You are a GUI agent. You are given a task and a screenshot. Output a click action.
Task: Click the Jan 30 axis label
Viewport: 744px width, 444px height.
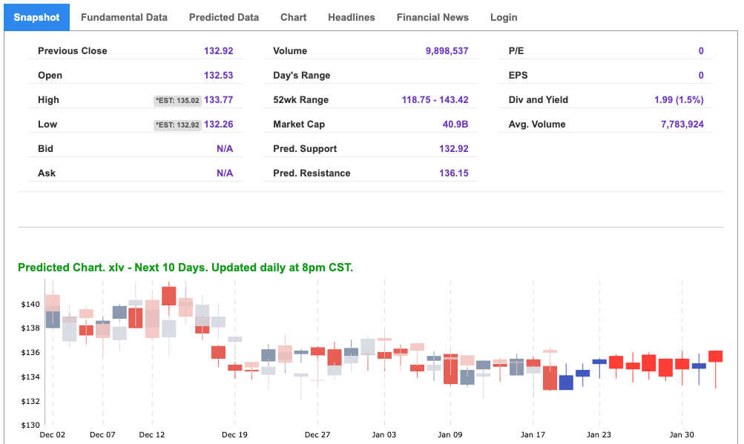click(682, 434)
